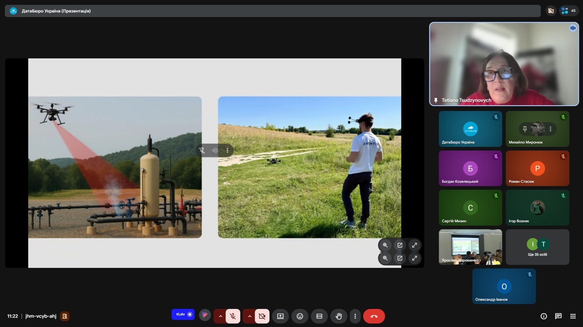Select Ярослав Дорошенко's video thumbnail
Viewport: 583px width, 327px height.
pos(470,247)
